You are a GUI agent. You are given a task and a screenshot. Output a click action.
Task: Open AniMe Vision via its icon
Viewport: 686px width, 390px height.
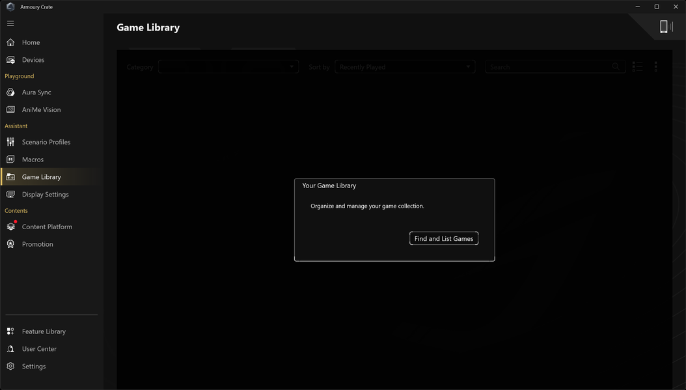10,110
